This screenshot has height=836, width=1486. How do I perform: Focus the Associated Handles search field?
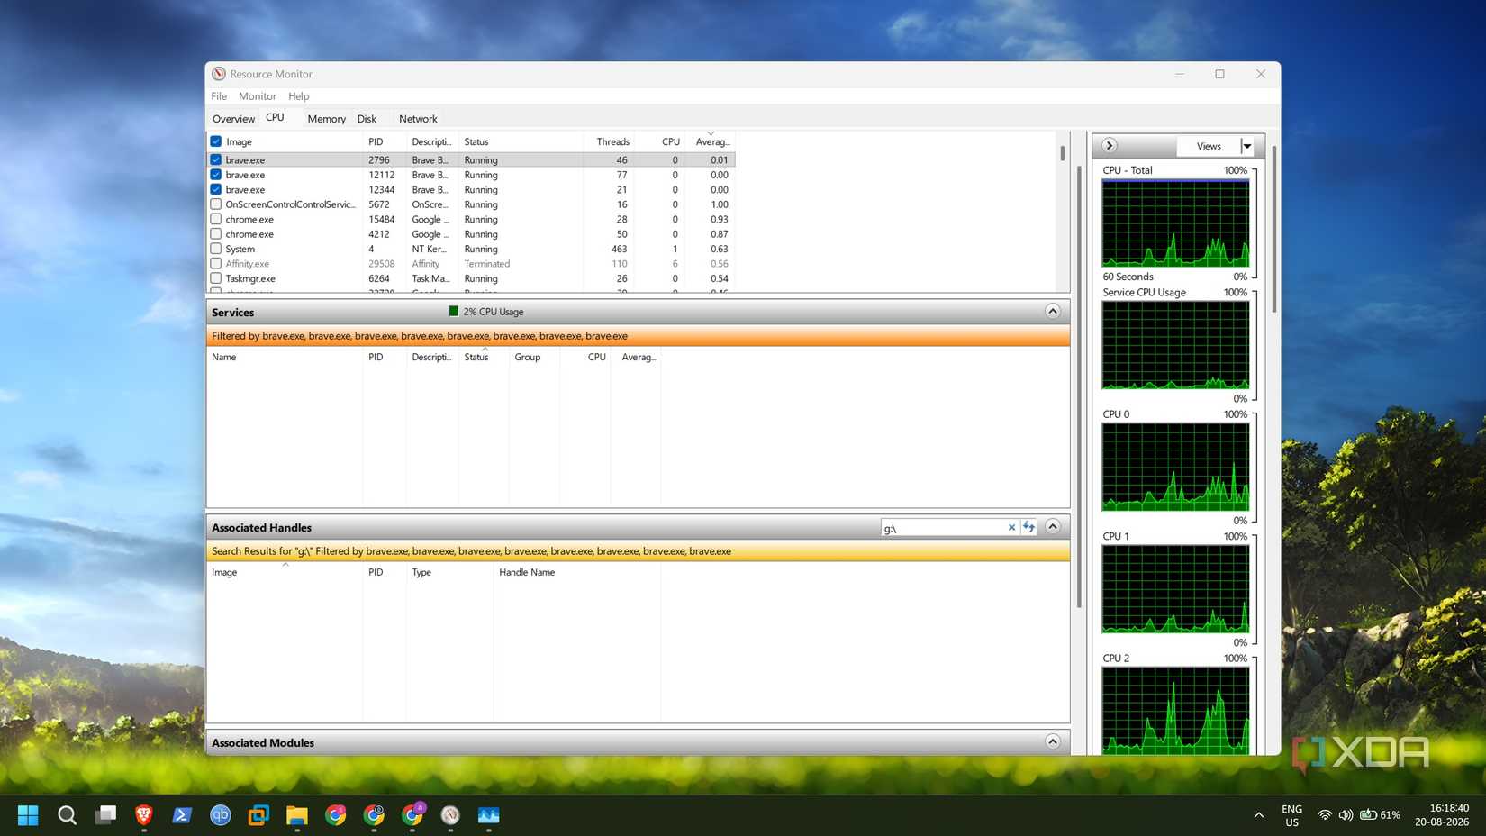coord(942,528)
